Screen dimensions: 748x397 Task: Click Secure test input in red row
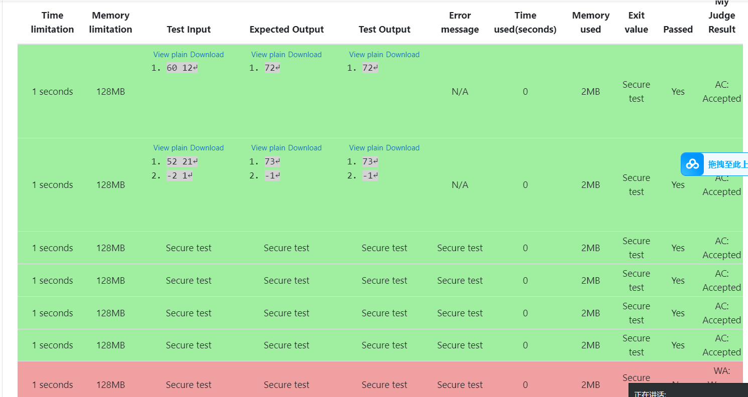point(189,385)
